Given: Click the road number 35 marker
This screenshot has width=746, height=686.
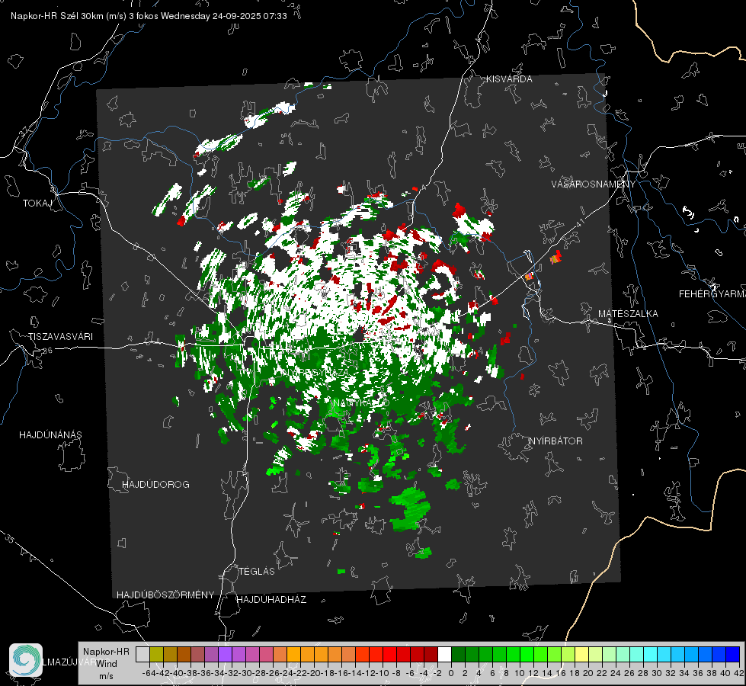Looking at the screenshot, I should (x=10, y=538).
